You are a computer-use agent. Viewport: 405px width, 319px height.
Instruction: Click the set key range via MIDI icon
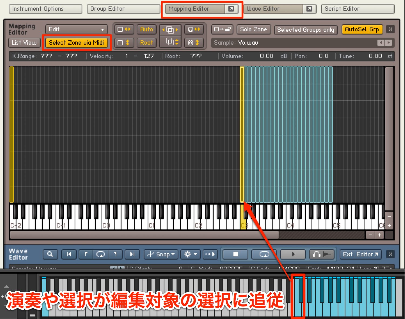[124, 29]
